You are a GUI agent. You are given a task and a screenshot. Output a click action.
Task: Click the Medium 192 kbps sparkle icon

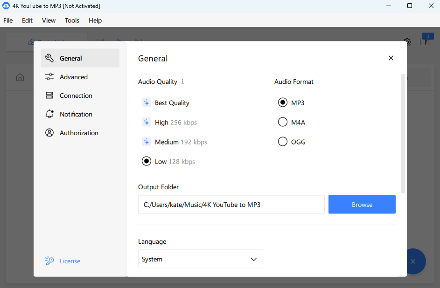click(147, 142)
